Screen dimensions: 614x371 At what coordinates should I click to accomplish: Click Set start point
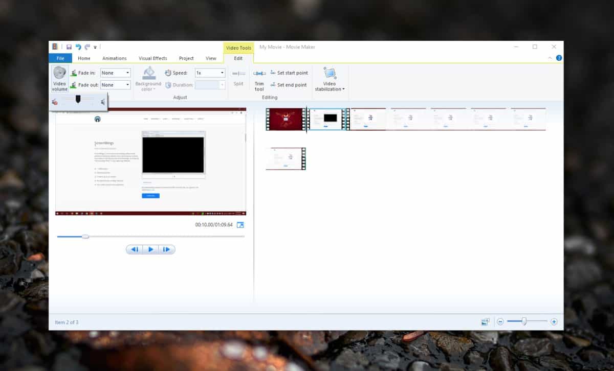pyautogui.click(x=289, y=73)
